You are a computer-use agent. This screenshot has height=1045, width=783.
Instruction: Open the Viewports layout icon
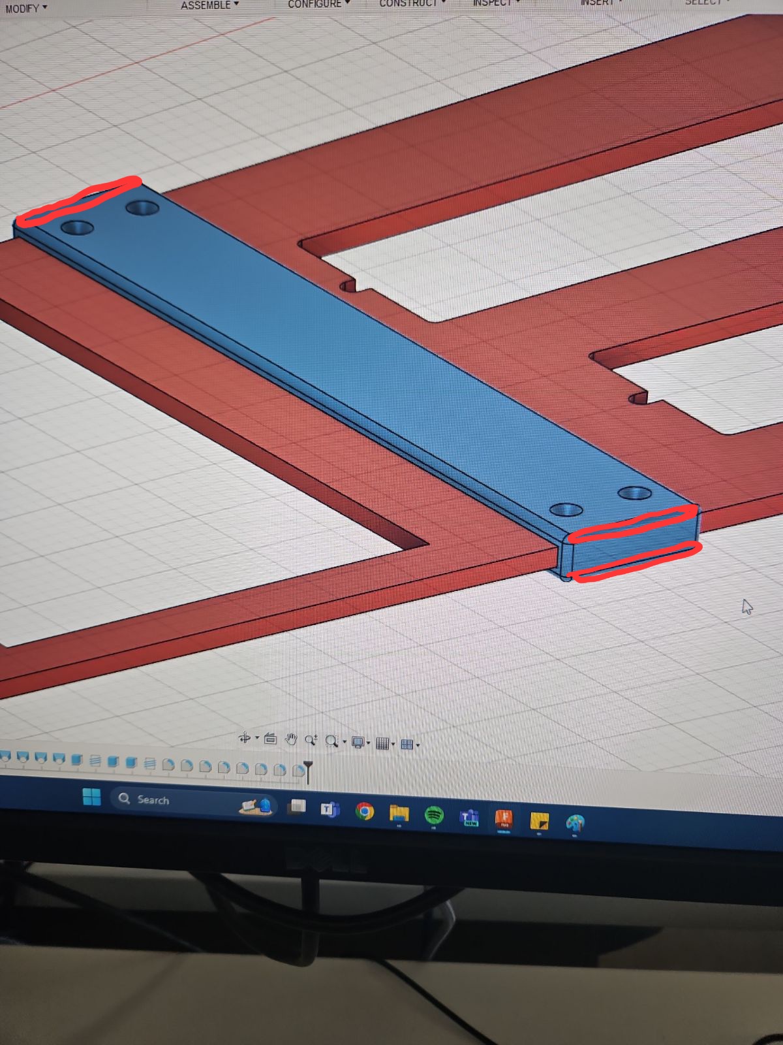click(x=407, y=744)
